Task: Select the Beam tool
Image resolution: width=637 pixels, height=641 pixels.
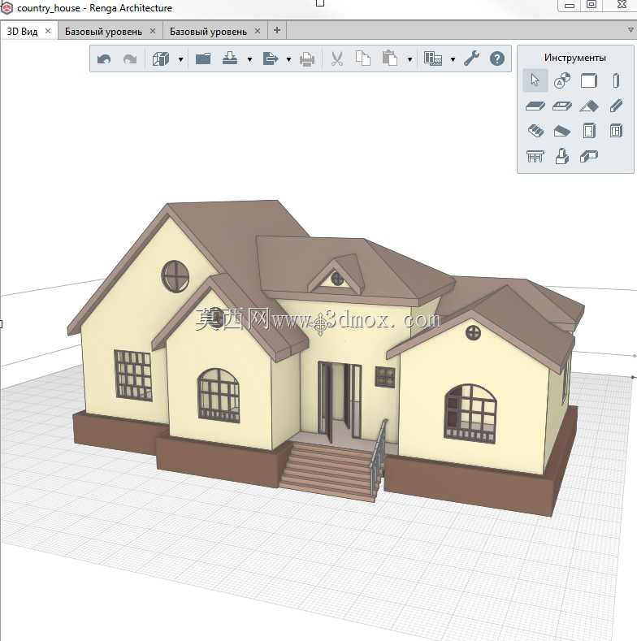Action: point(616,106)
